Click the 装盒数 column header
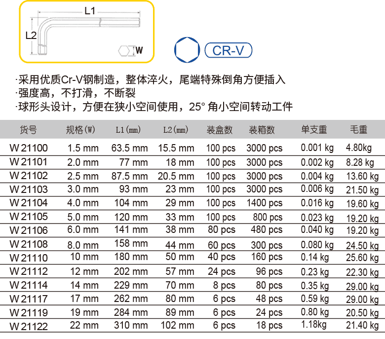Viewport: 385px width, 339px height. pos(220,130)
